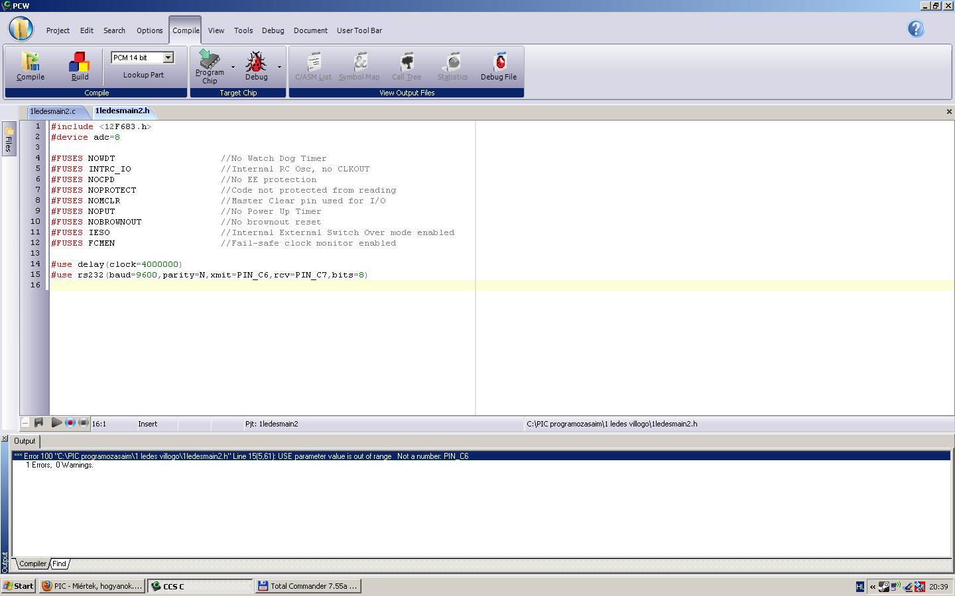
Task: Open the Document menu
Action: coord(310,30)
